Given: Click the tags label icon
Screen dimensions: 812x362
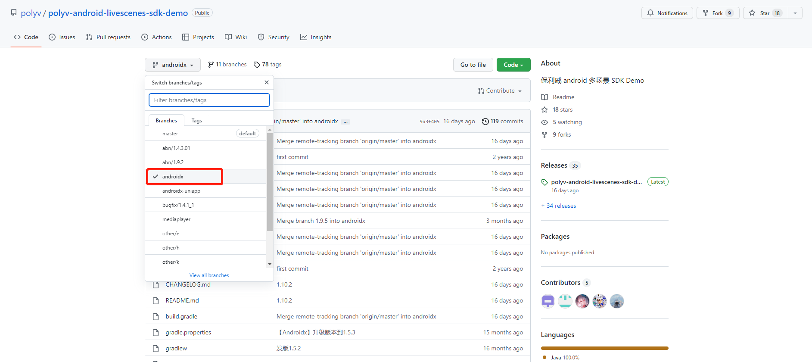Looking at the screenshot, I should click(x=257, y=65).
